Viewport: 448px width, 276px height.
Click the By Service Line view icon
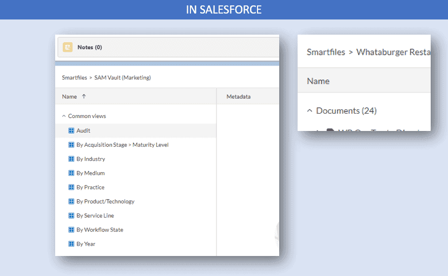(x=71, y=215)
